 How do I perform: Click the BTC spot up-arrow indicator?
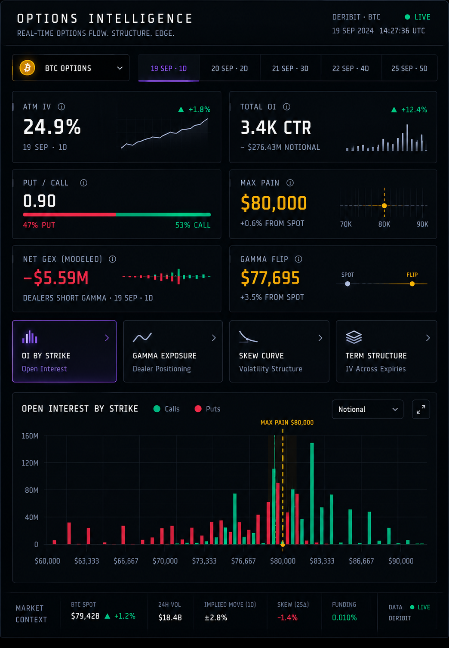pyautogui.click(x=108, y=616)
